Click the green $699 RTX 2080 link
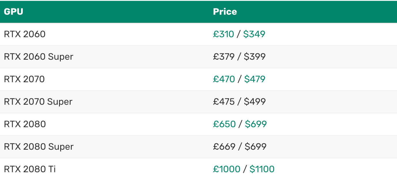This screenshot has height=180, width=397. [256, 124]
